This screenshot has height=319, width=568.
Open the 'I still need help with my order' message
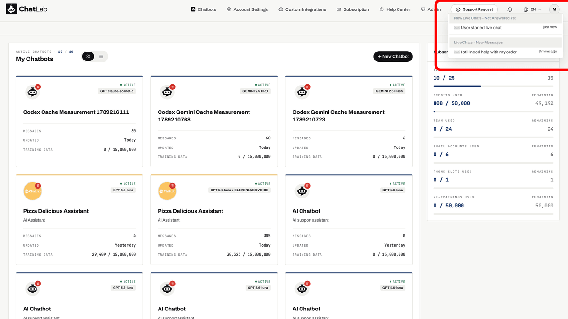(506, 52)
